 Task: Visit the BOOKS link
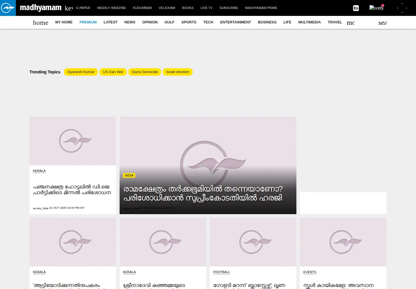188,8
